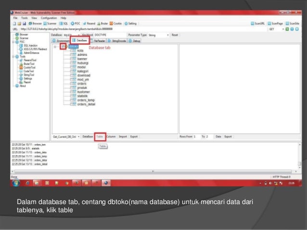Check the produk table checkbox
The height and width of the screenshot is (230, 307).
[71, 88]
